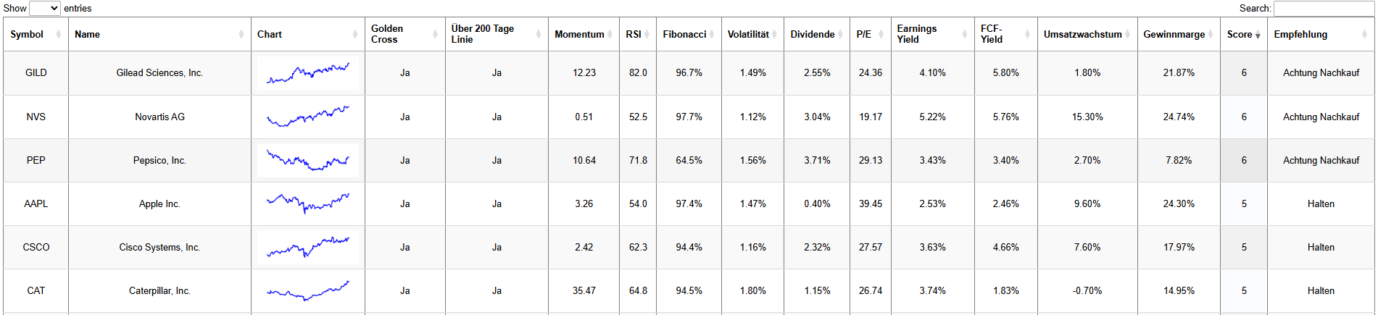Sort by RSI column header
The image size is (1378, 315).
(633, 34)
